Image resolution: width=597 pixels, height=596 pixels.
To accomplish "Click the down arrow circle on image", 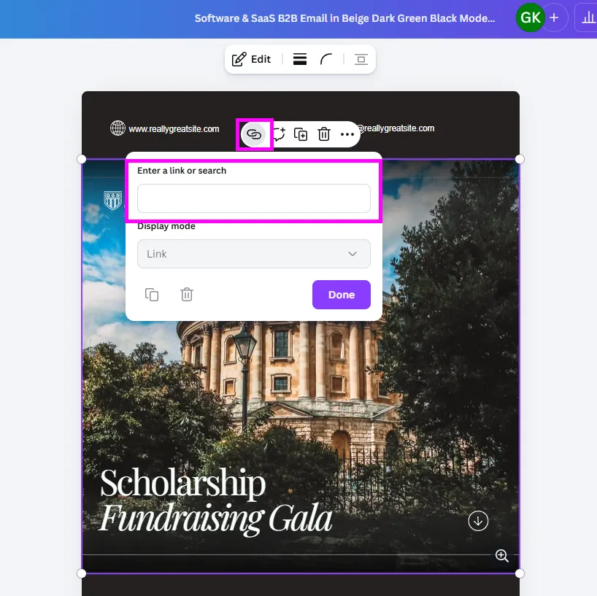I will [478, 521].
